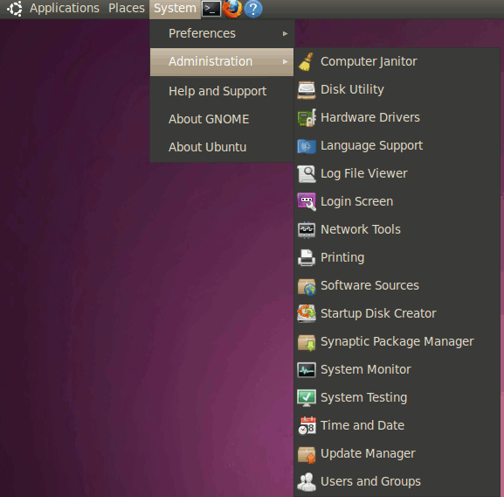Select the Administration menu entry

tap(222, 62)
